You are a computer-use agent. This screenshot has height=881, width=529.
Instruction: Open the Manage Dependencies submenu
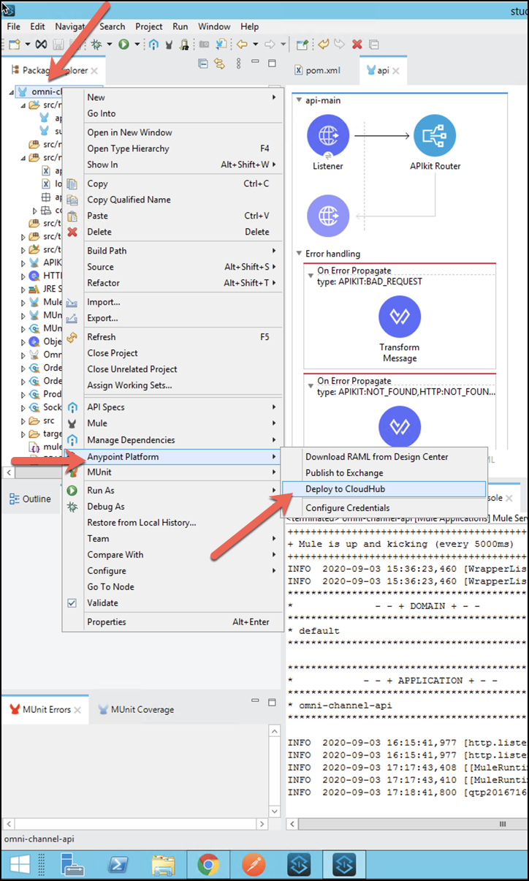(172, 440)
